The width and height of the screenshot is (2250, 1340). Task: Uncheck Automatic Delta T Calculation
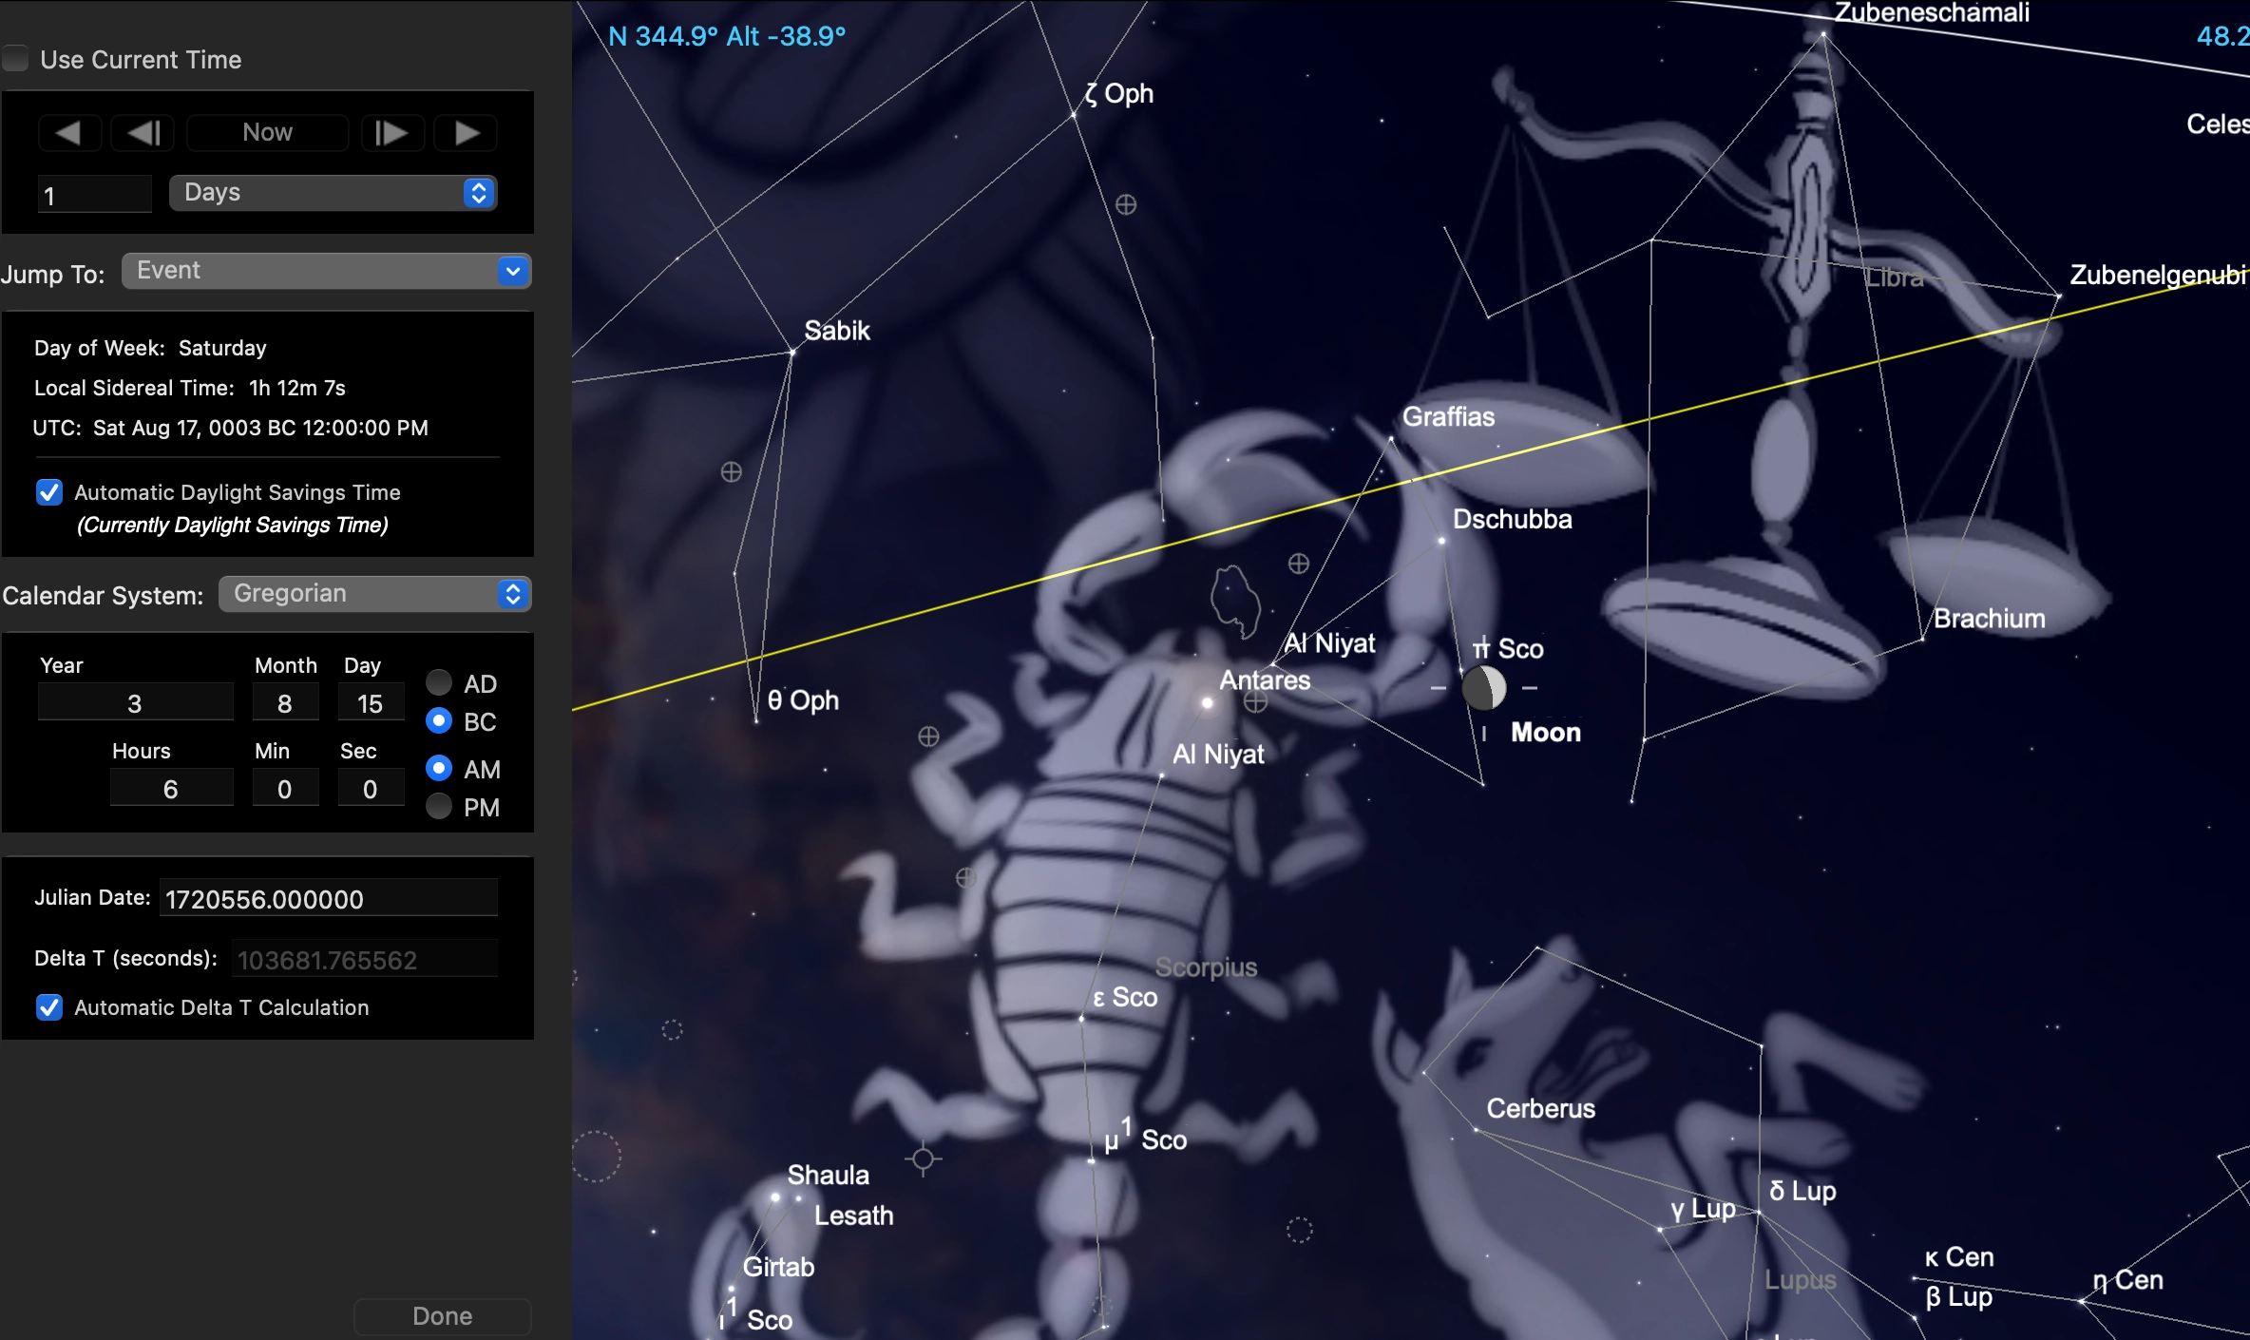[49, 1007]
